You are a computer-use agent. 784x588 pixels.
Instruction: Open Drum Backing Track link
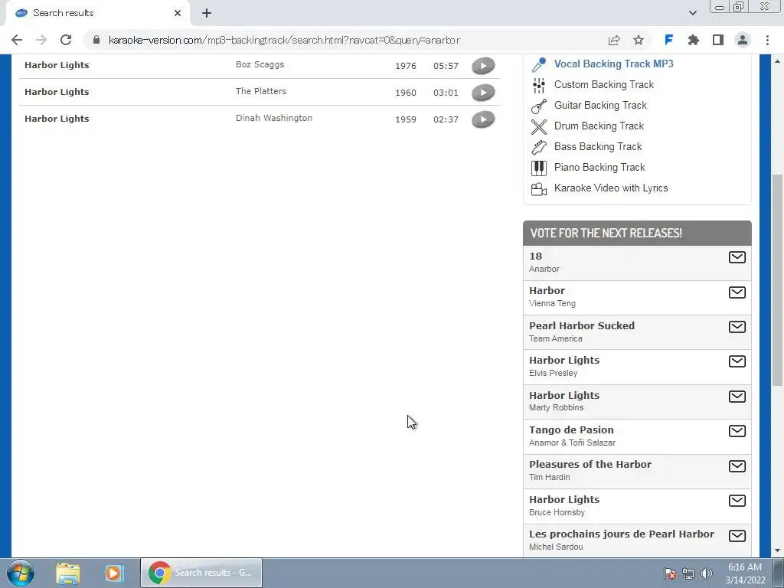(599, 126)
